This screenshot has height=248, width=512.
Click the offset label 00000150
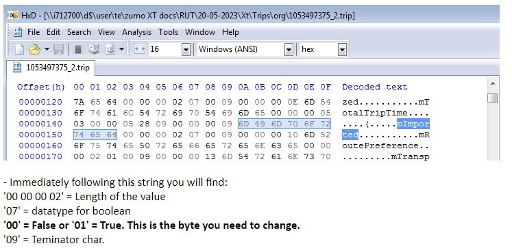[x=40, y=135]
